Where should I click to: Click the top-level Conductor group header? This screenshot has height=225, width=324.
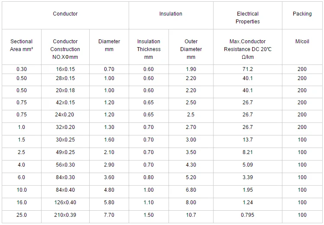click(65, 14)
